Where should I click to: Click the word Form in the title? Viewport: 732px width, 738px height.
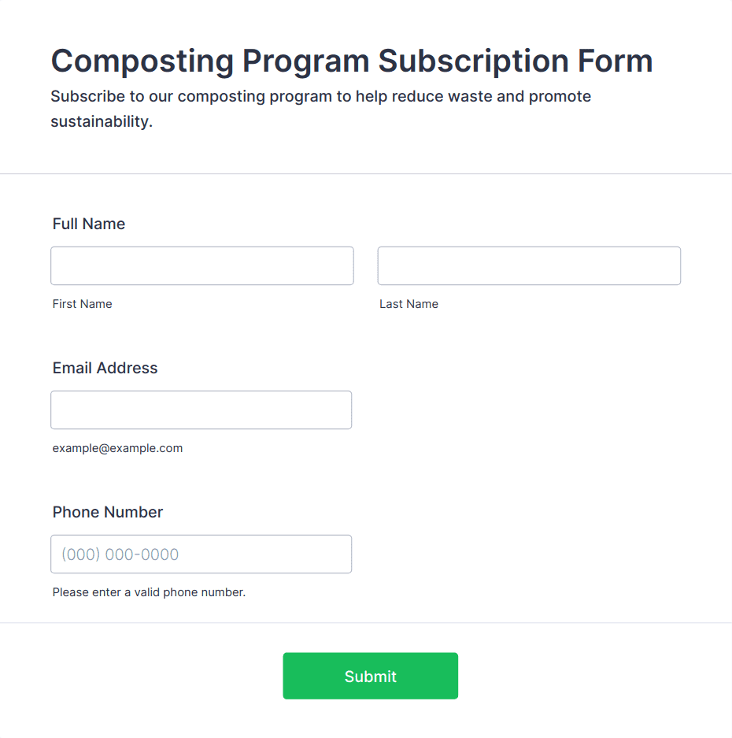tap(616, 61)
